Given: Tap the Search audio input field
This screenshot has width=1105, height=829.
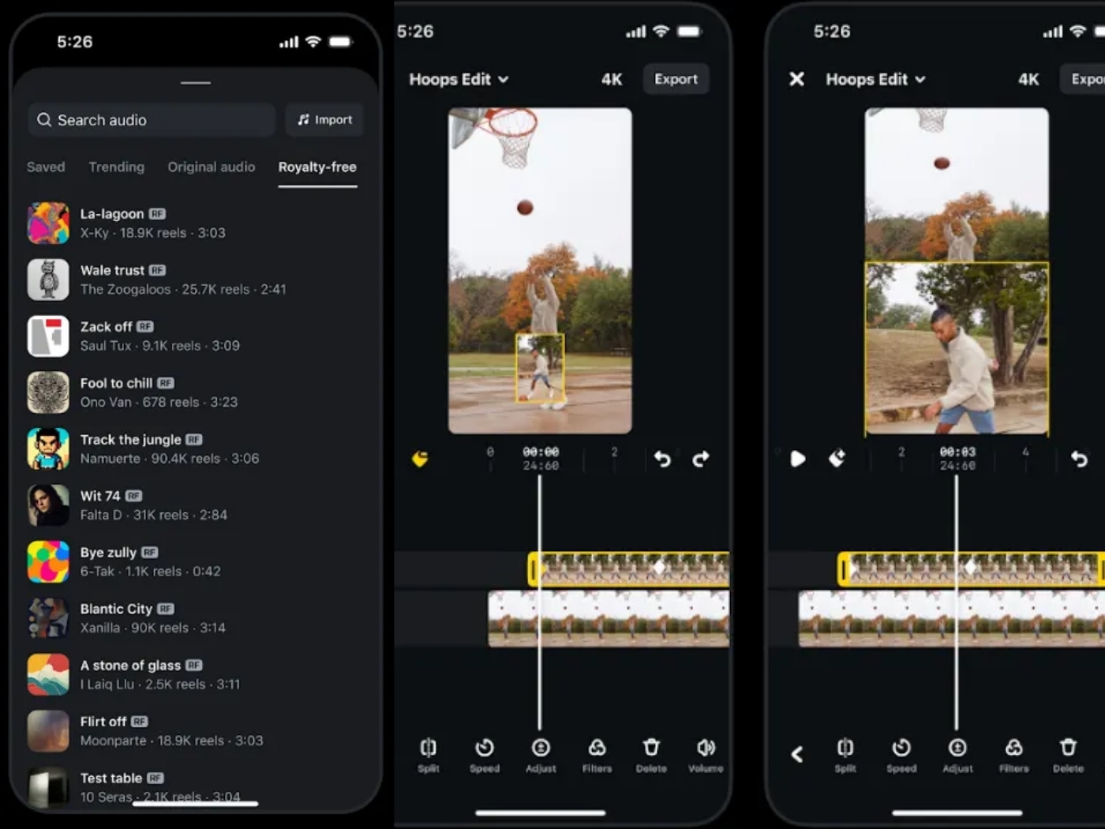Looking at the screenshot, I should point(150,119).
